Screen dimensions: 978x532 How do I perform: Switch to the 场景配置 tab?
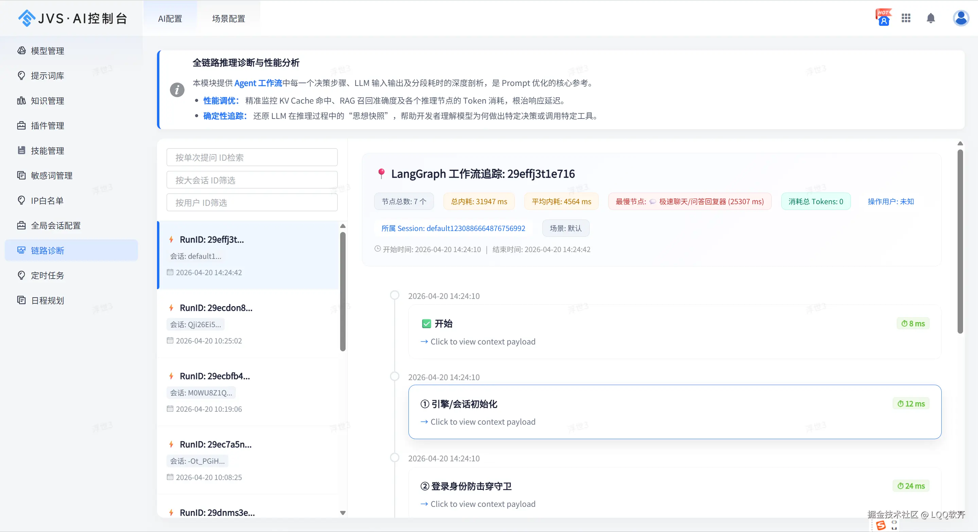pyautogui.click(x=228, y=19)
